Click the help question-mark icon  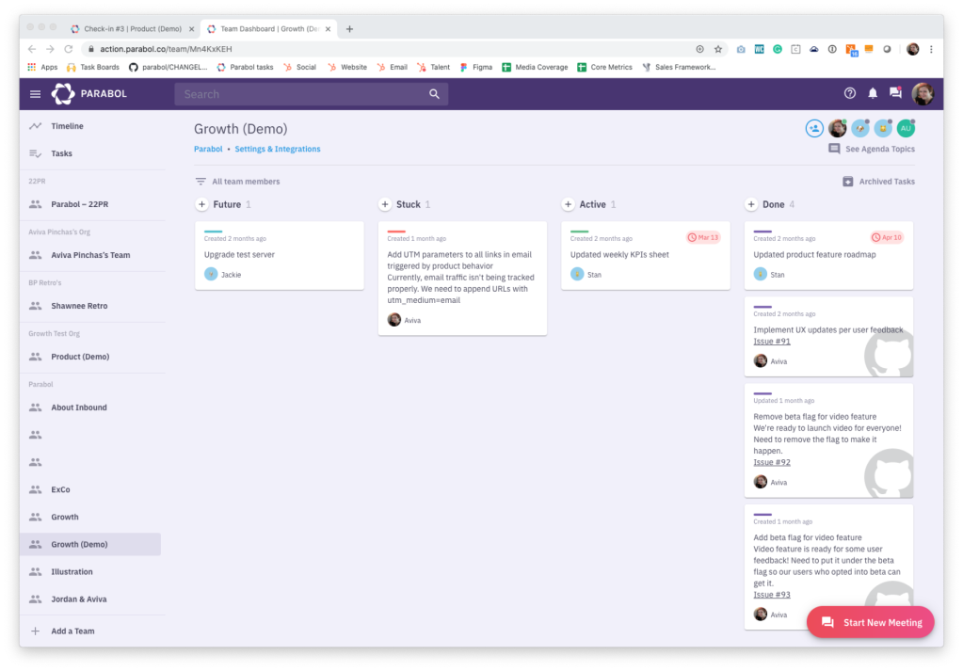849,93
